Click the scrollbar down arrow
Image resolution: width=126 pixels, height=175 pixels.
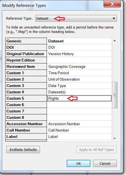115,138
